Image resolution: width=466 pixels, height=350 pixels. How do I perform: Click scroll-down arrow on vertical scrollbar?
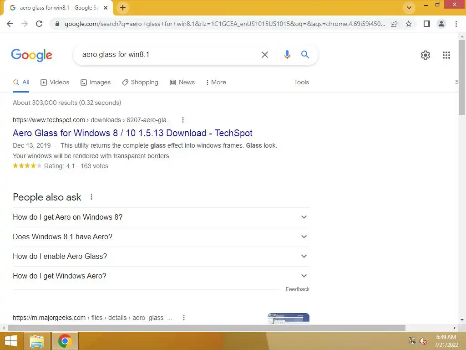[462, 320]
